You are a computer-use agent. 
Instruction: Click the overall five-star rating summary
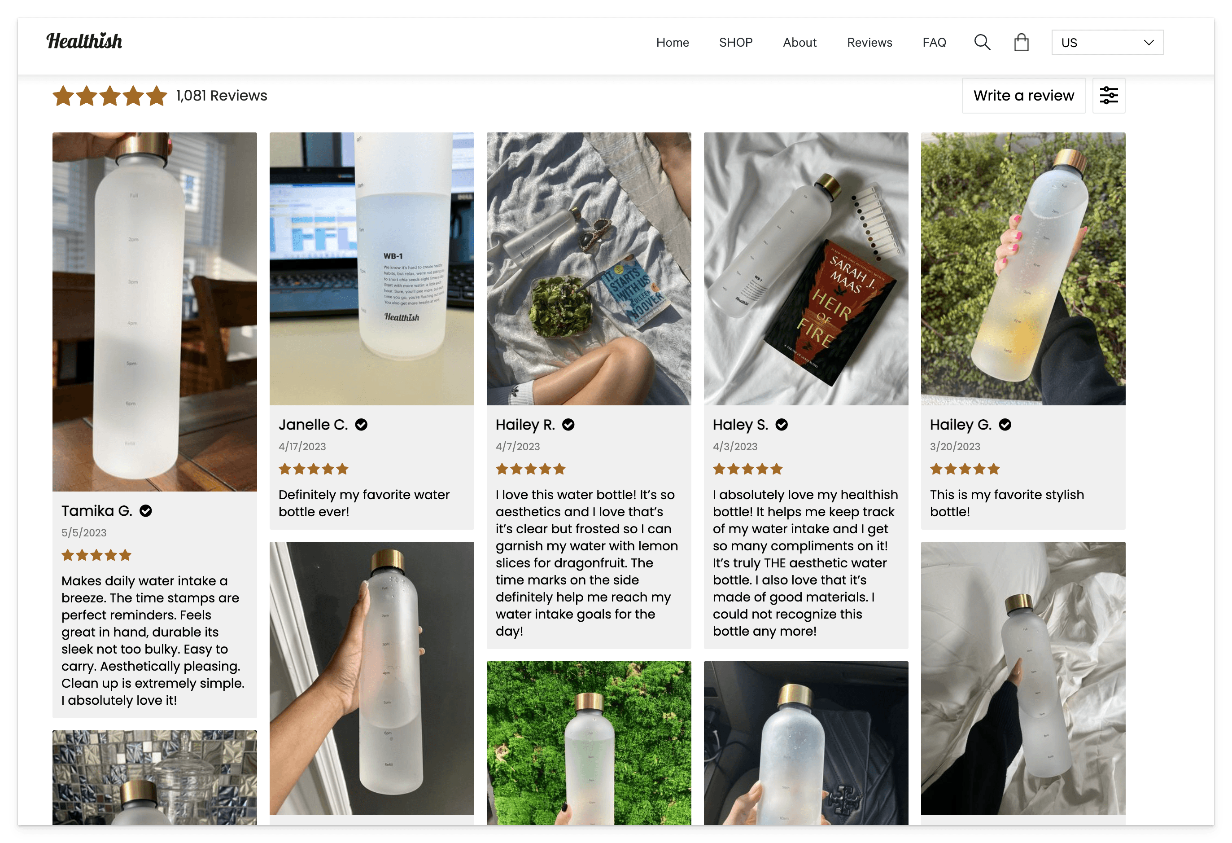(110, 96)
